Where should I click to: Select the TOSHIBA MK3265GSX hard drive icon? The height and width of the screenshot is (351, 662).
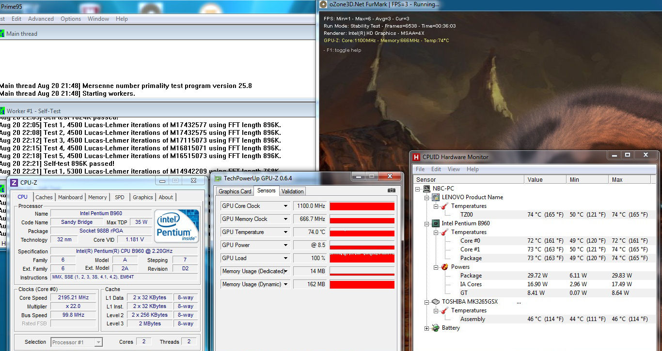436,302
